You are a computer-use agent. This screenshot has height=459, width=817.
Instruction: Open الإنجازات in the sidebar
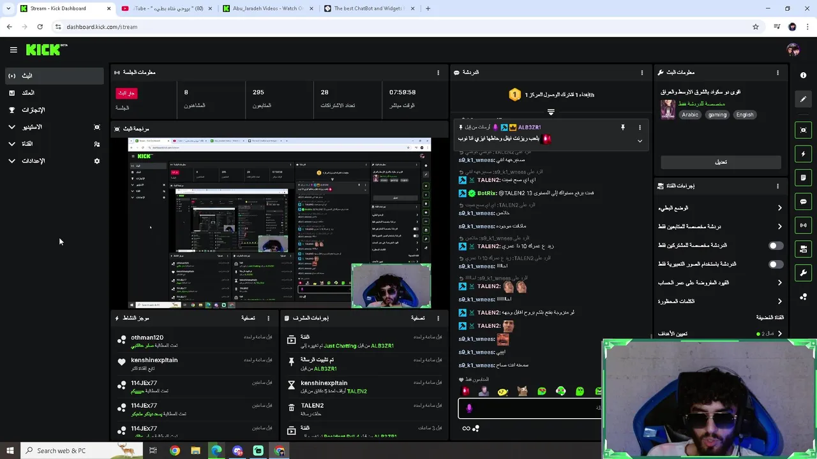tap(54, 110)
